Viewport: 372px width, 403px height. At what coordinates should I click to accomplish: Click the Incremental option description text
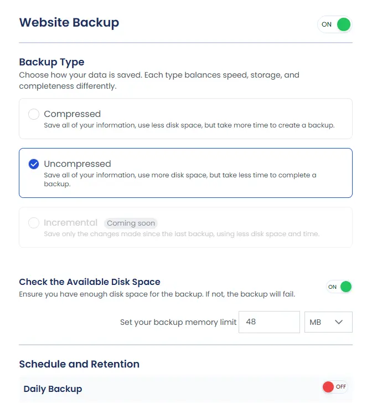pyautogui.click(x=181, y=234)
